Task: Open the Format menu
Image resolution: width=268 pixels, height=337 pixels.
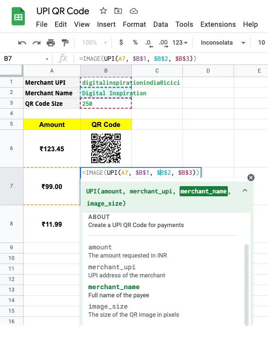Action: pos(134,24)
